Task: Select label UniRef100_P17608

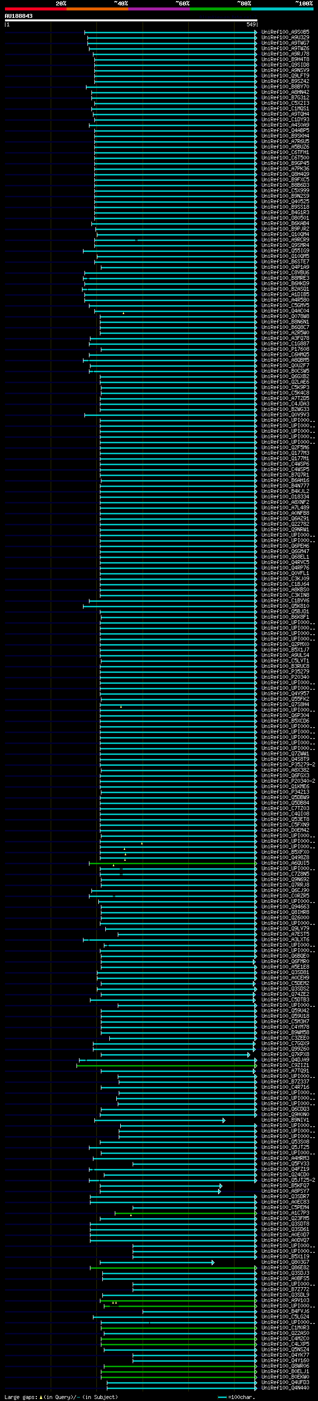Action: (x=285, y=349)
